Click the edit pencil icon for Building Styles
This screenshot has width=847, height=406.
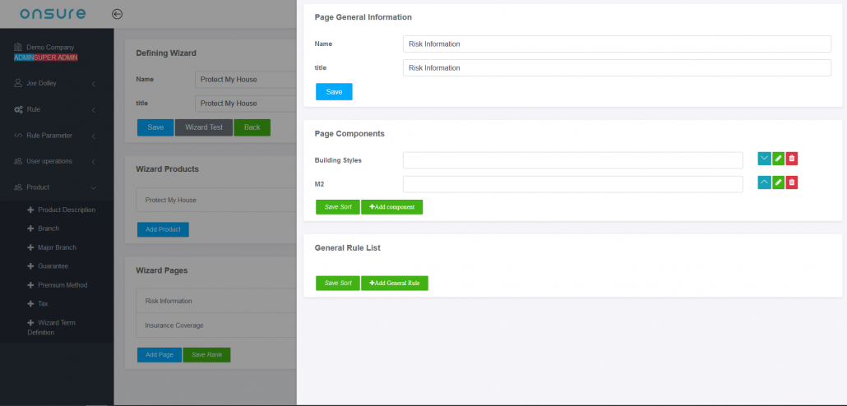click(x=778, y=159)
